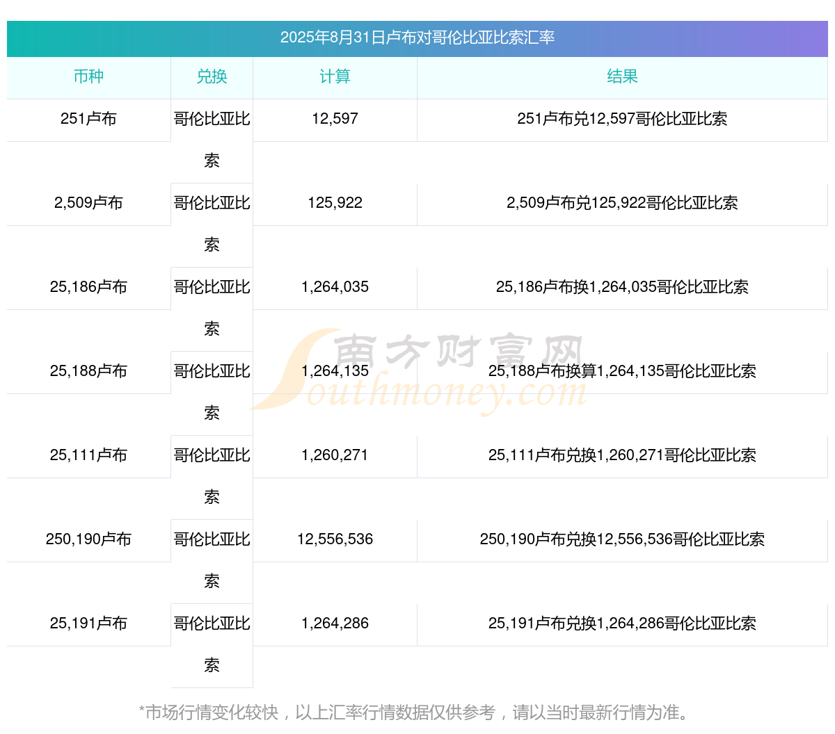
Task: Click result text 25,111卢布兑换1,260,271哥伦比亚比索
Action: 622,455
